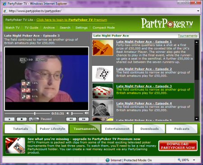Click the playlist scrollbar thumb
The height and width of the screenshot is (165, 203).
coord(197,62)
